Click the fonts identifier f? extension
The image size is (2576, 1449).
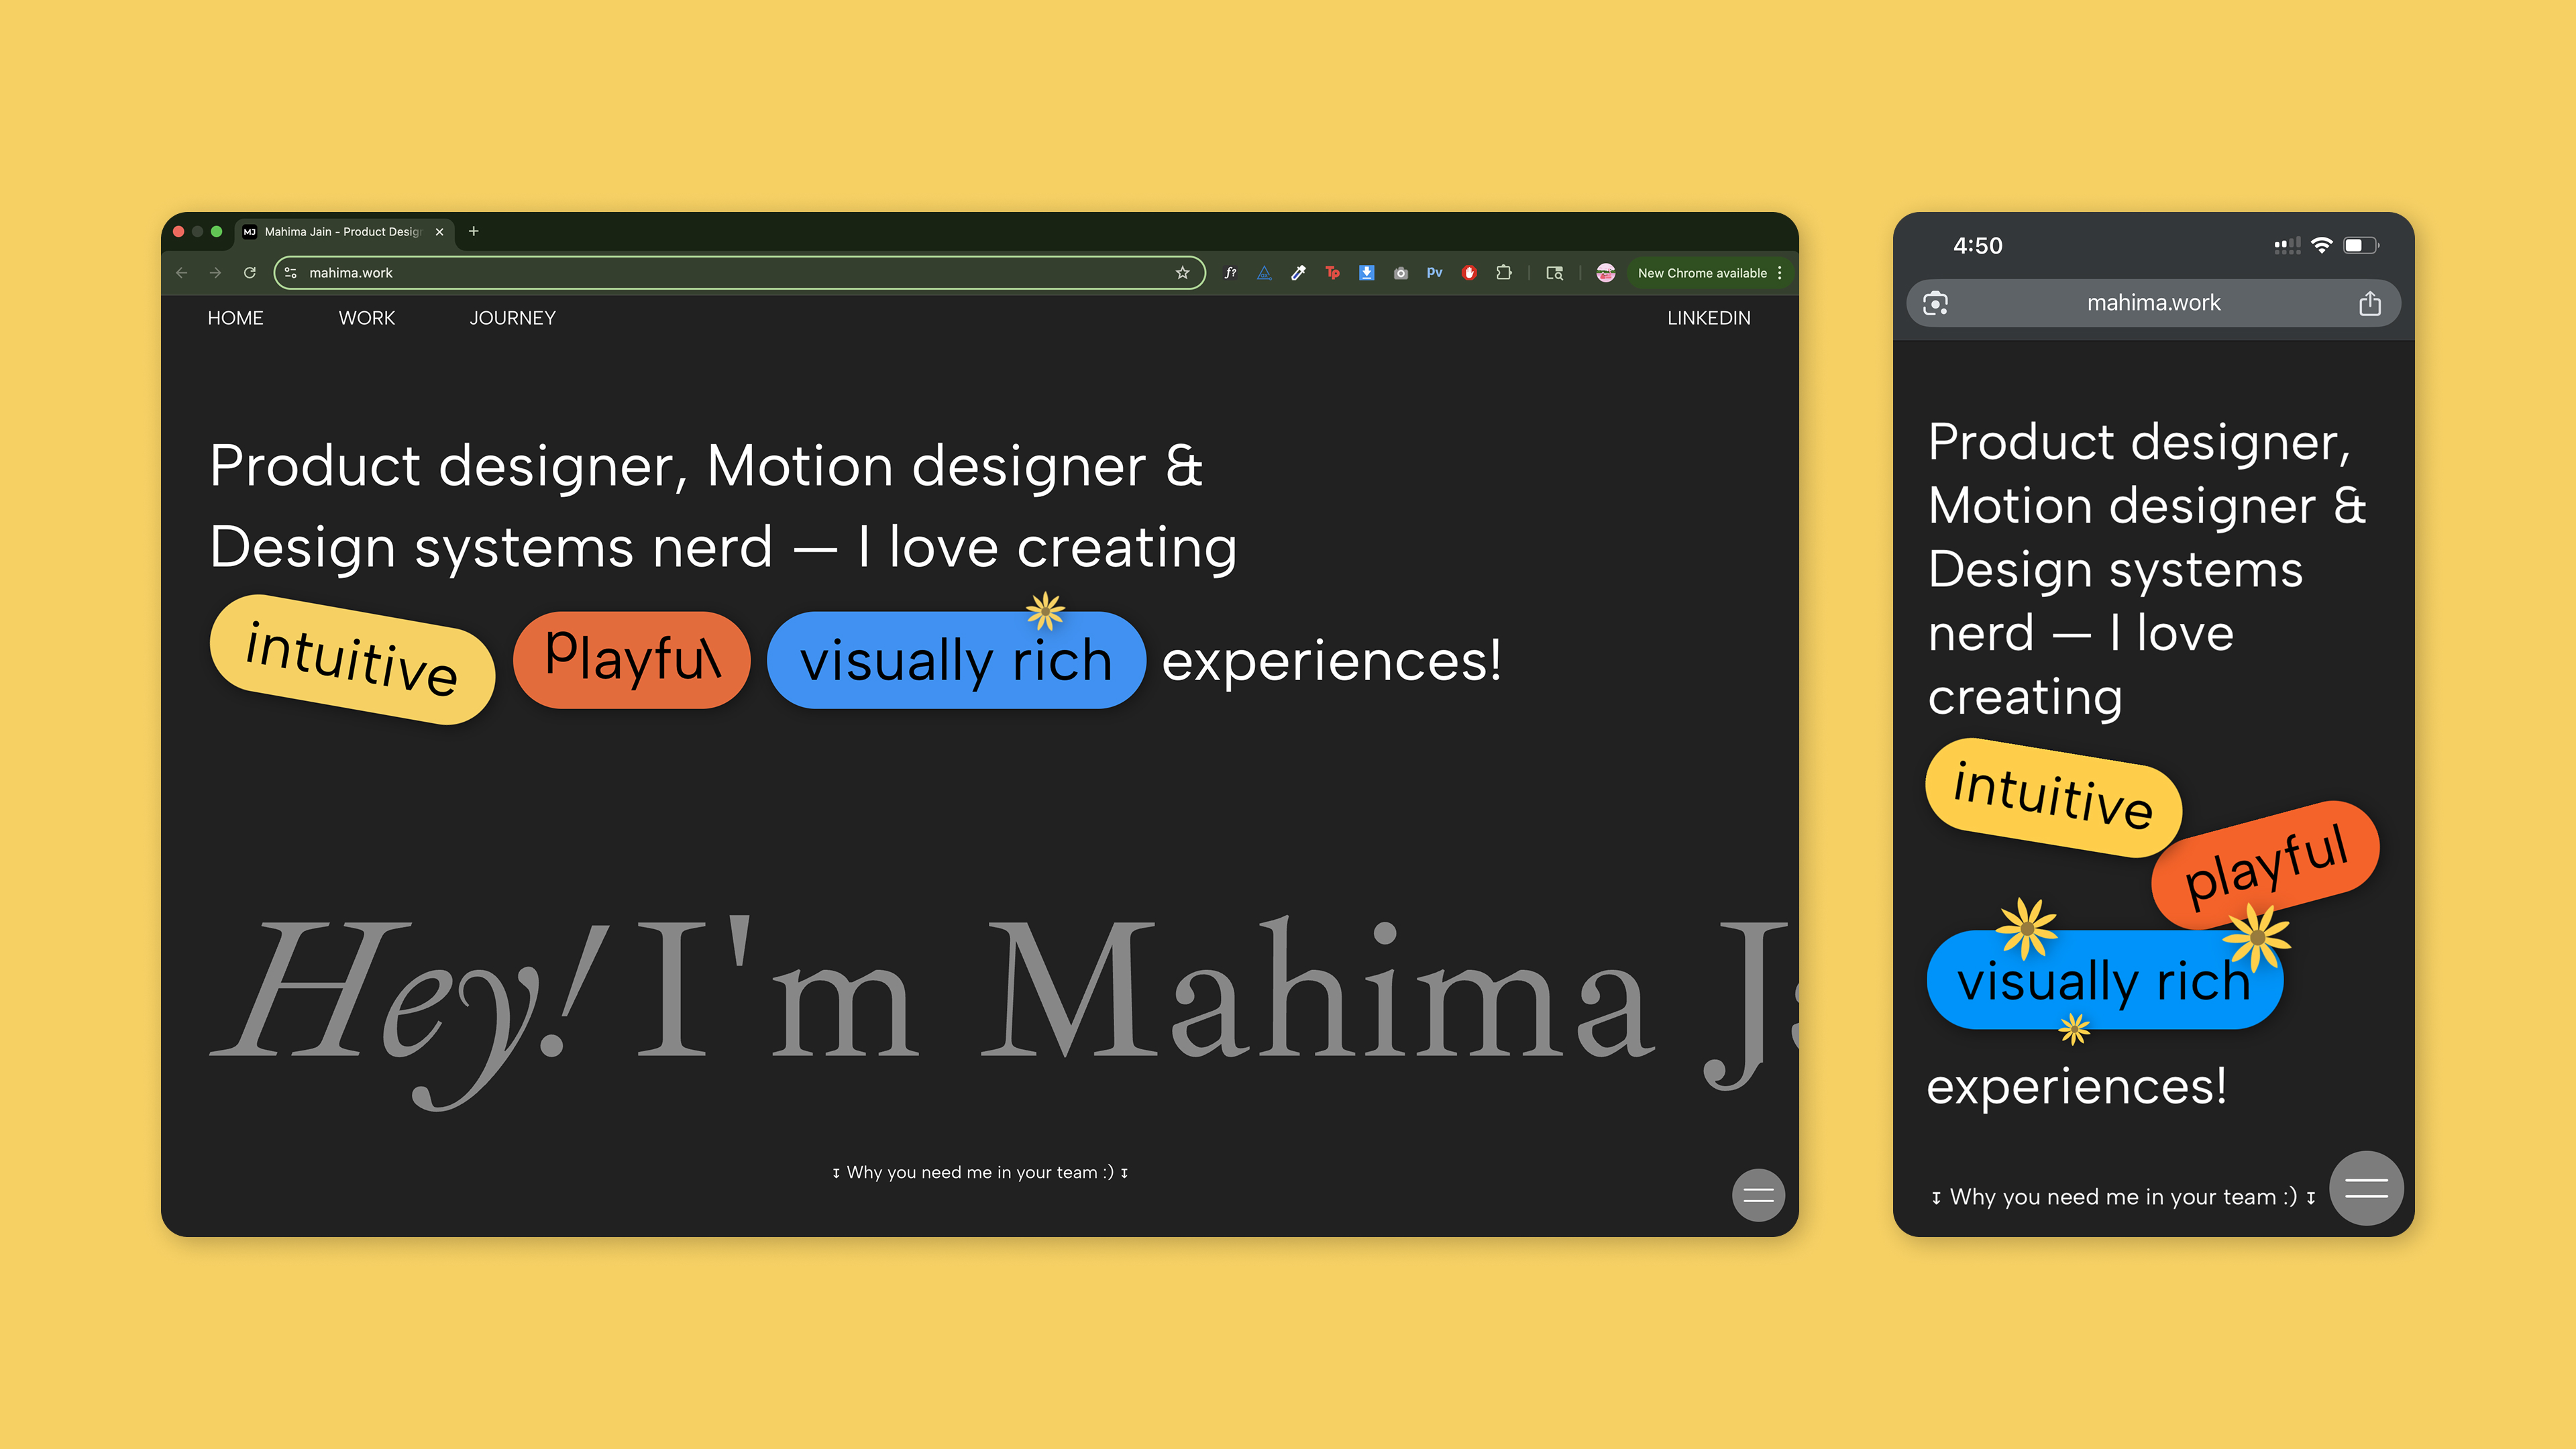pyautogui.click(x=1230, y=273)
